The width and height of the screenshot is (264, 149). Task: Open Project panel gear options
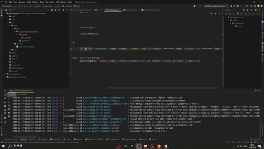coord(64,10)
